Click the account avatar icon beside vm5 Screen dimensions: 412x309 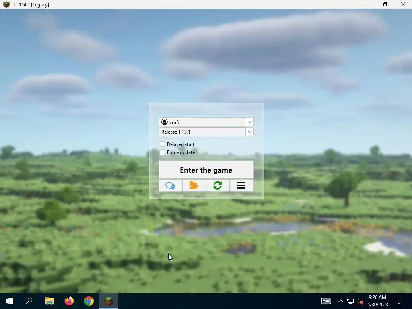pos(165,122)
